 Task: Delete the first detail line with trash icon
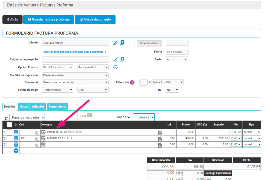coord(16,132)
